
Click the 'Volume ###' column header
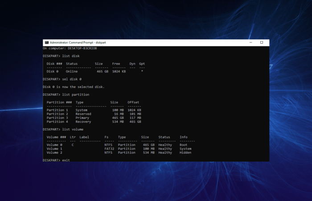pyautogui.click(x=56, y=137)
